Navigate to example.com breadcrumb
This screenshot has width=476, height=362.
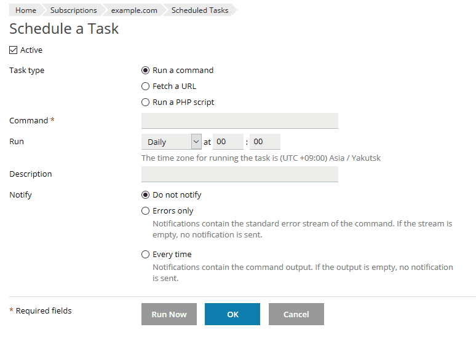(134, 10)
